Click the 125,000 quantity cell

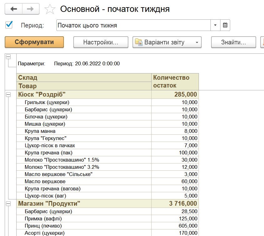pos(175,218)
